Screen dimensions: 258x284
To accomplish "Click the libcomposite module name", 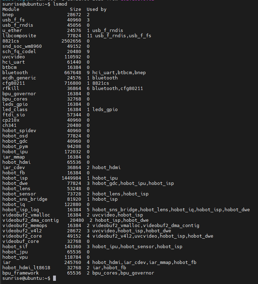I will click(19, 36).
